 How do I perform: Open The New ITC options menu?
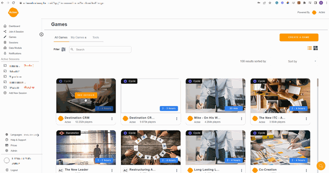306,119
